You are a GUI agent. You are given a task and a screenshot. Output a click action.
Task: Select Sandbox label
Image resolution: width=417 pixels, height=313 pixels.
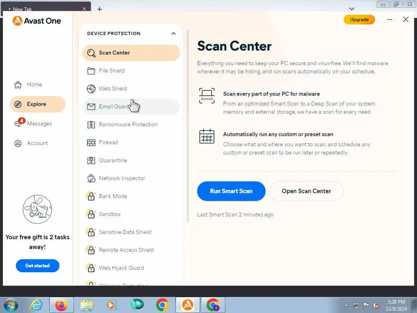(x=110, y=214)
